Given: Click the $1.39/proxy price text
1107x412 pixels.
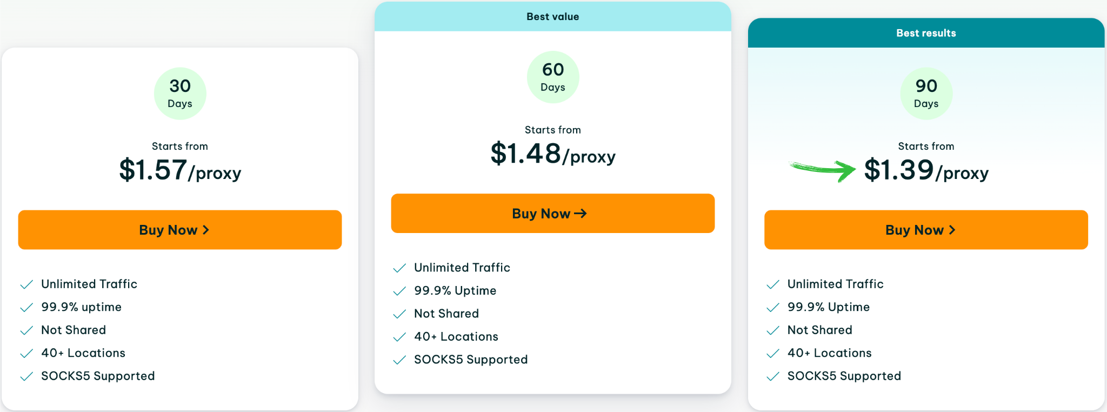Looking at the screenshot, I should click(926, 170).
